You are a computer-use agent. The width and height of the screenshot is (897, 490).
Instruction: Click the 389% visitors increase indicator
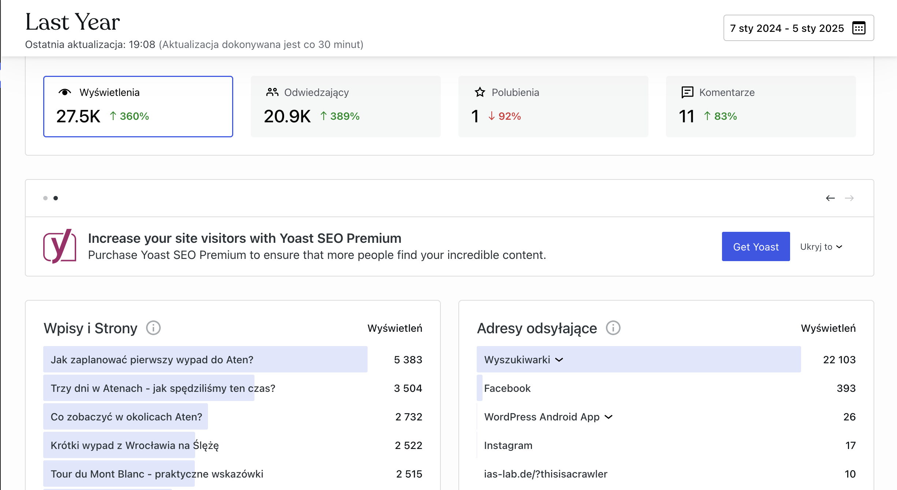click(x=340, y=116)
